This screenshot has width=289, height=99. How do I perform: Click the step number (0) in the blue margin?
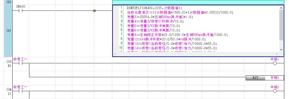[9, 31]
